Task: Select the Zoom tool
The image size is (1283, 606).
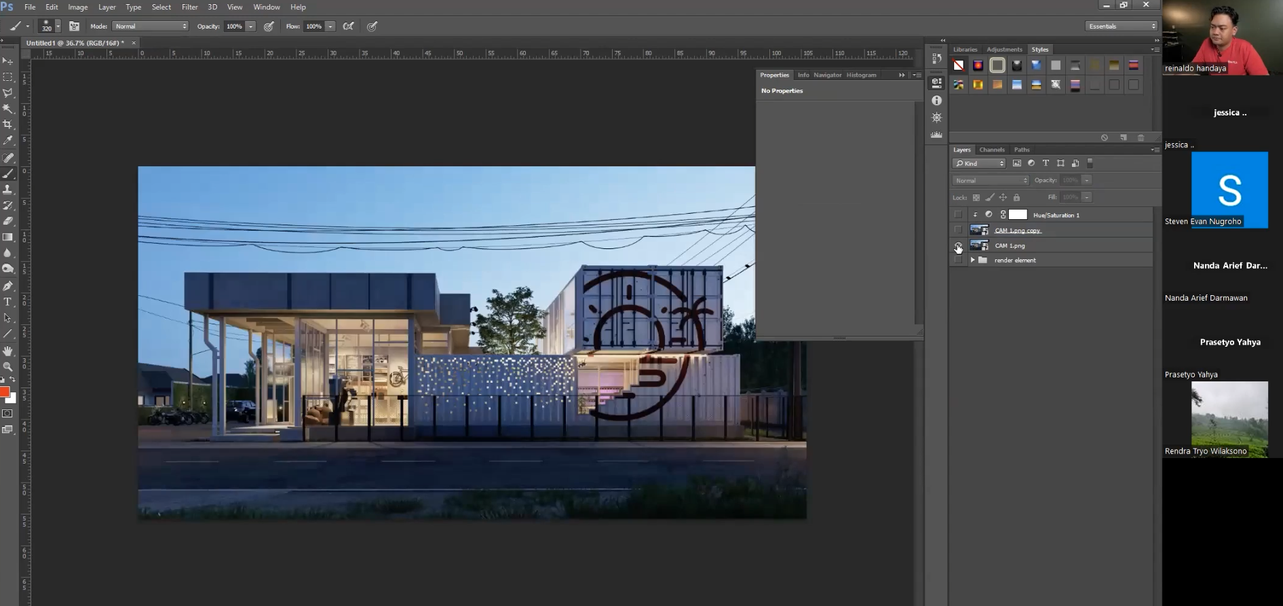Action: (8, 366)
